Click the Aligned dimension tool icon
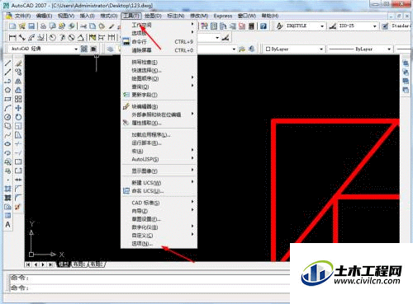413x304 pixels. click(22, 37)
